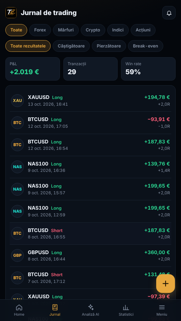This screenshot has height=321, width=181.
Task: Show only Câștigătoare trades
Action: click(71, 46)
